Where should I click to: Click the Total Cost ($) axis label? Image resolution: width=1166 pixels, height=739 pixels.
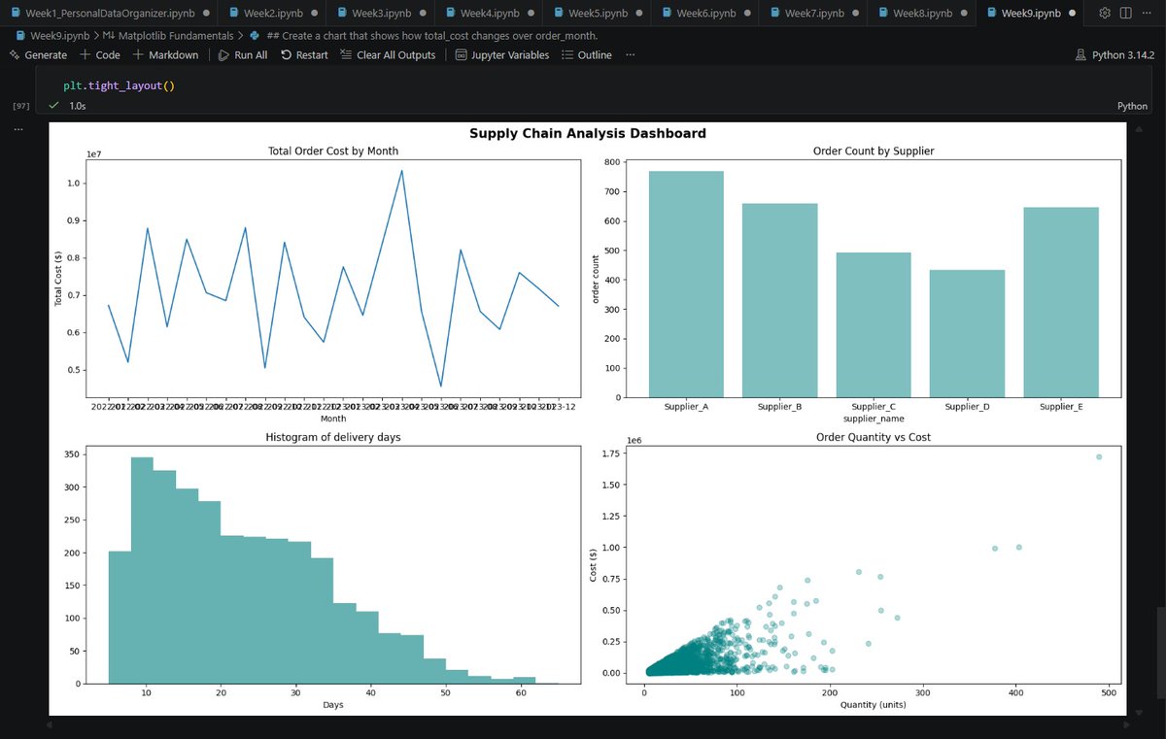(x=58, y=277)
